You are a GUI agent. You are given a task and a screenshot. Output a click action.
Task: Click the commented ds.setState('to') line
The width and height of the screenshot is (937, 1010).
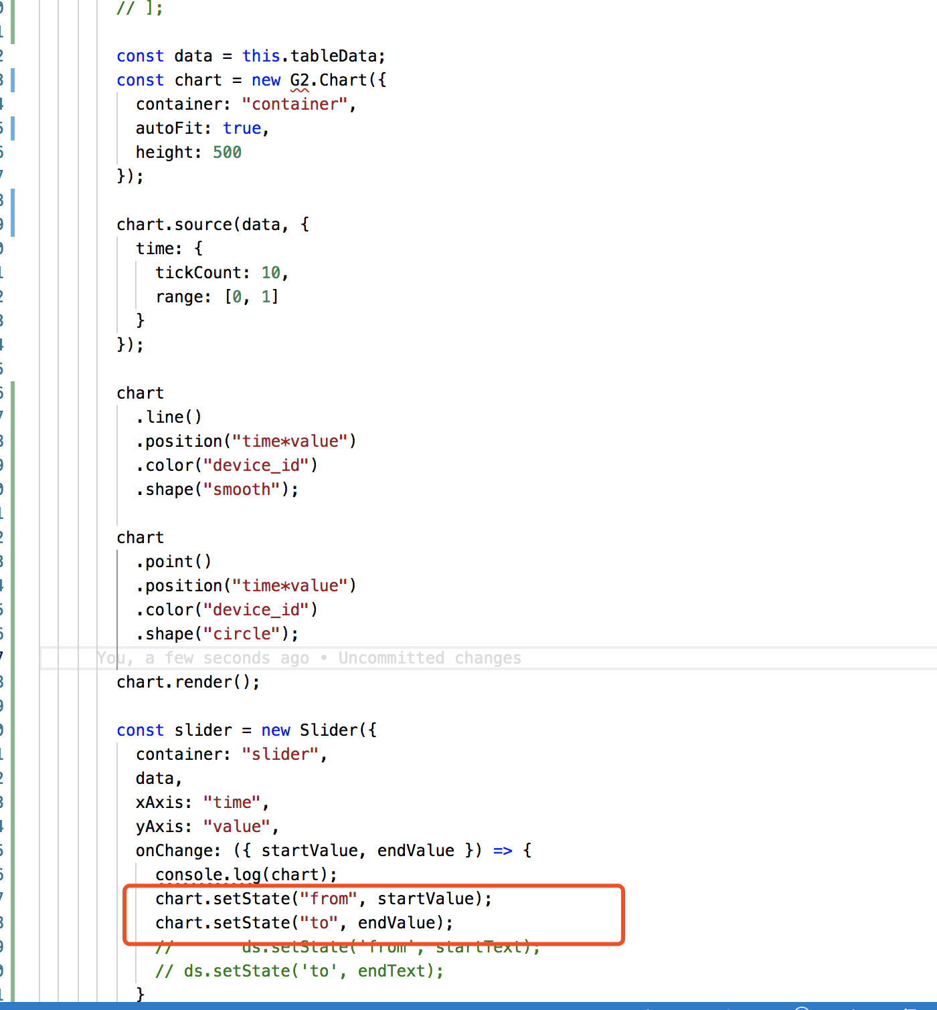pyautogui.click(x=299, y=971)
